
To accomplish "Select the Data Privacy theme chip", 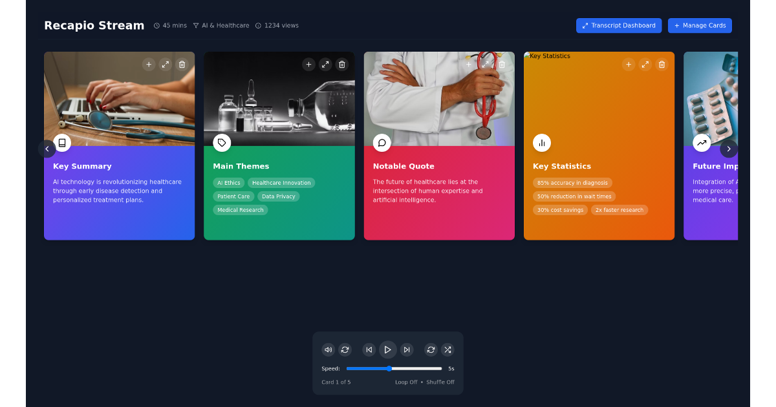I will [279, 196].
